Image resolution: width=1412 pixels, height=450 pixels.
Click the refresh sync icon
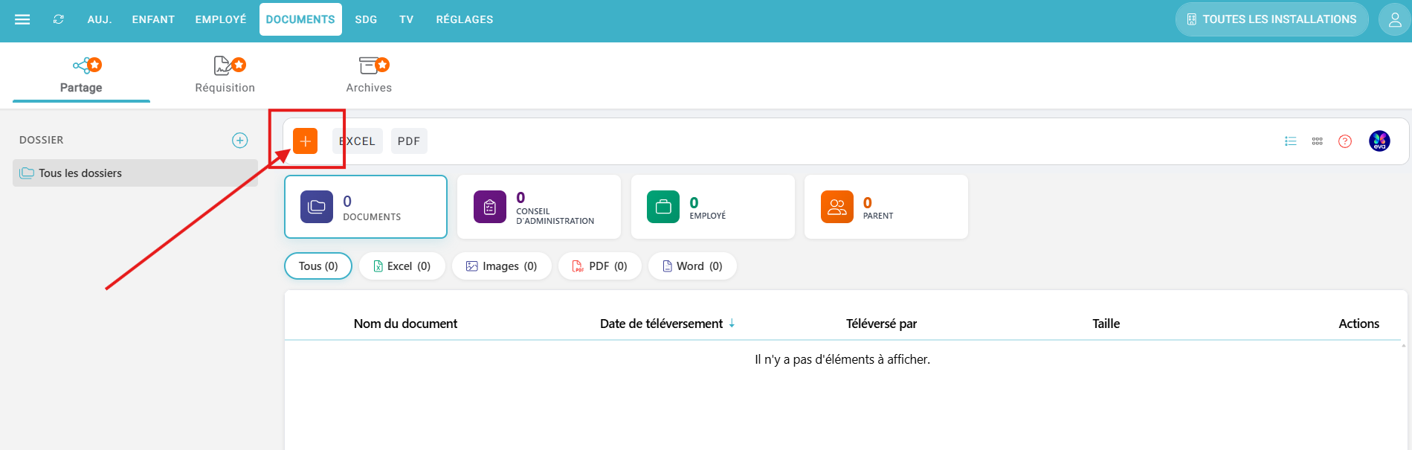(x=59, y=19)
